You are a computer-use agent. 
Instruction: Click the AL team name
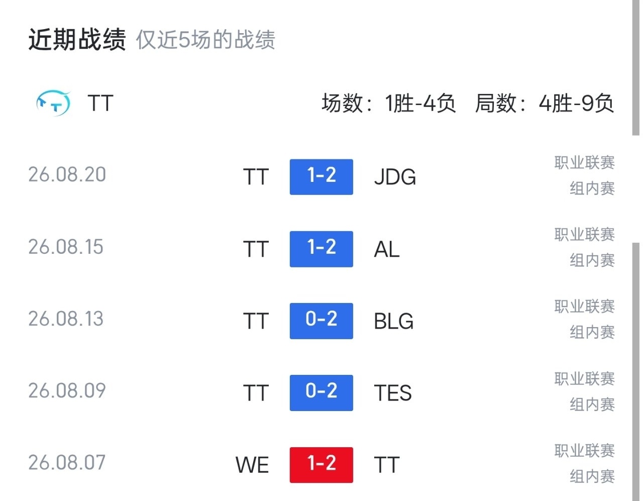click(x=387, y=249)
